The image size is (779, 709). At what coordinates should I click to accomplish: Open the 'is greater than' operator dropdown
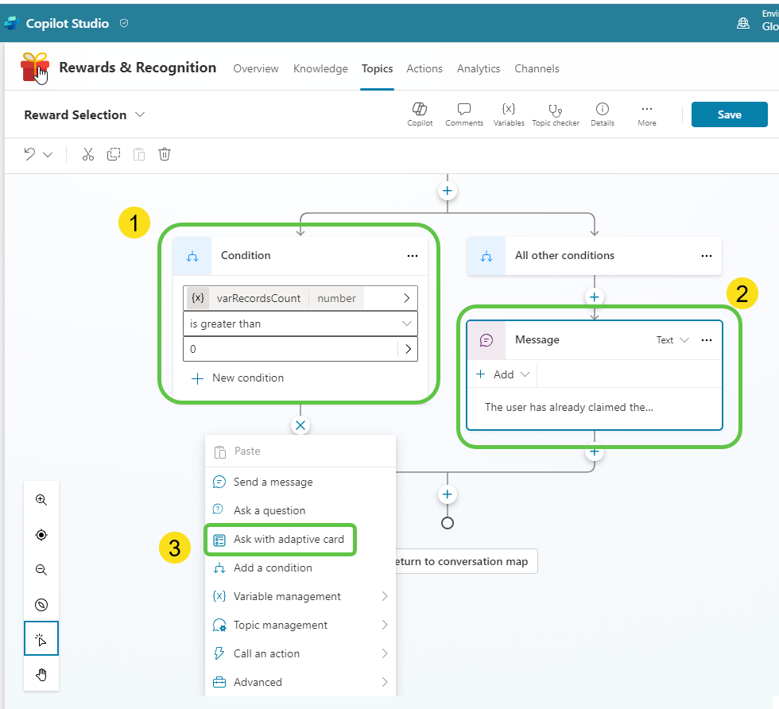[300, 324]
